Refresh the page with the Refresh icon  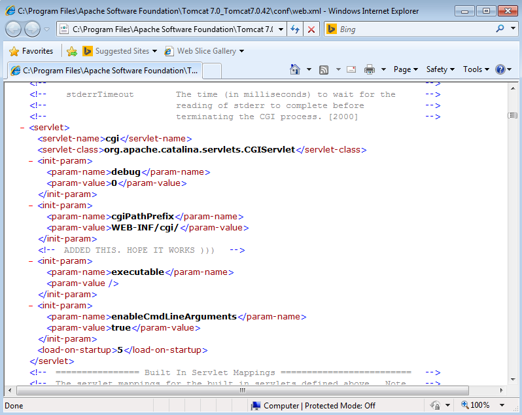coord(295,29)
